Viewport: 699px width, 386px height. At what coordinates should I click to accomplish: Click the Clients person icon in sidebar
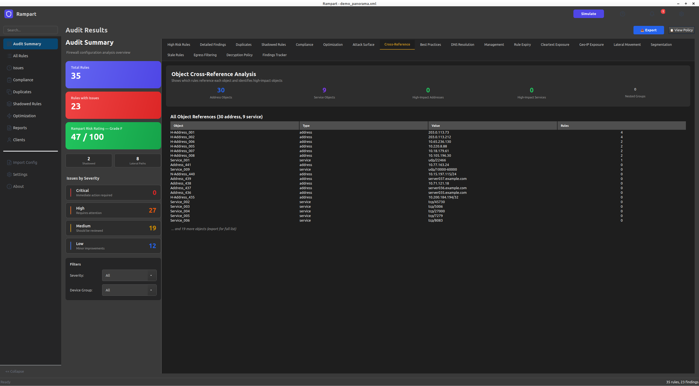[9, 140]
